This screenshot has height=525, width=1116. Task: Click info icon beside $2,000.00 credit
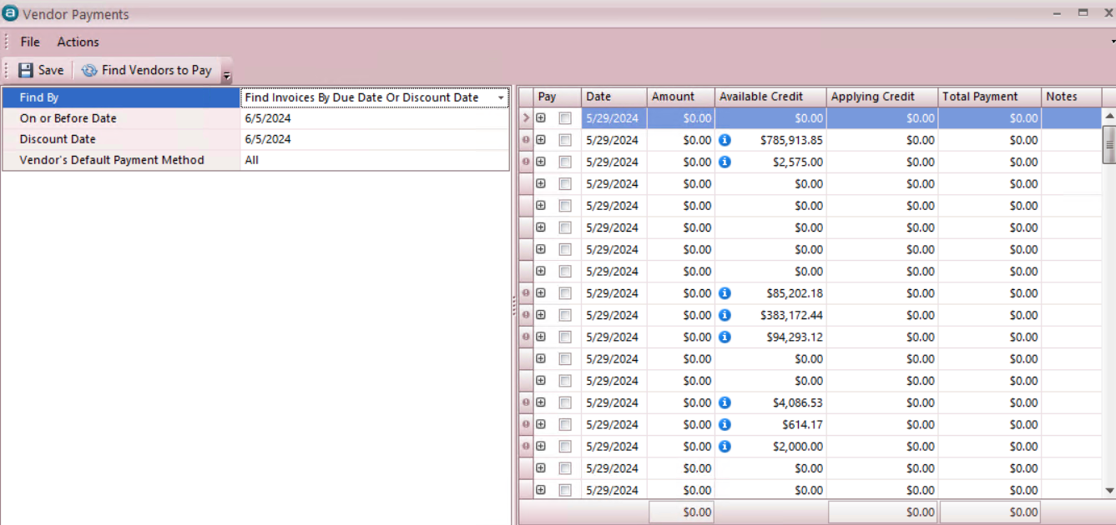coord(725,446)
